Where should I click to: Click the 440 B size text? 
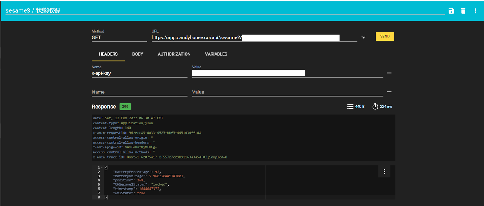click(x=360, y=107)
